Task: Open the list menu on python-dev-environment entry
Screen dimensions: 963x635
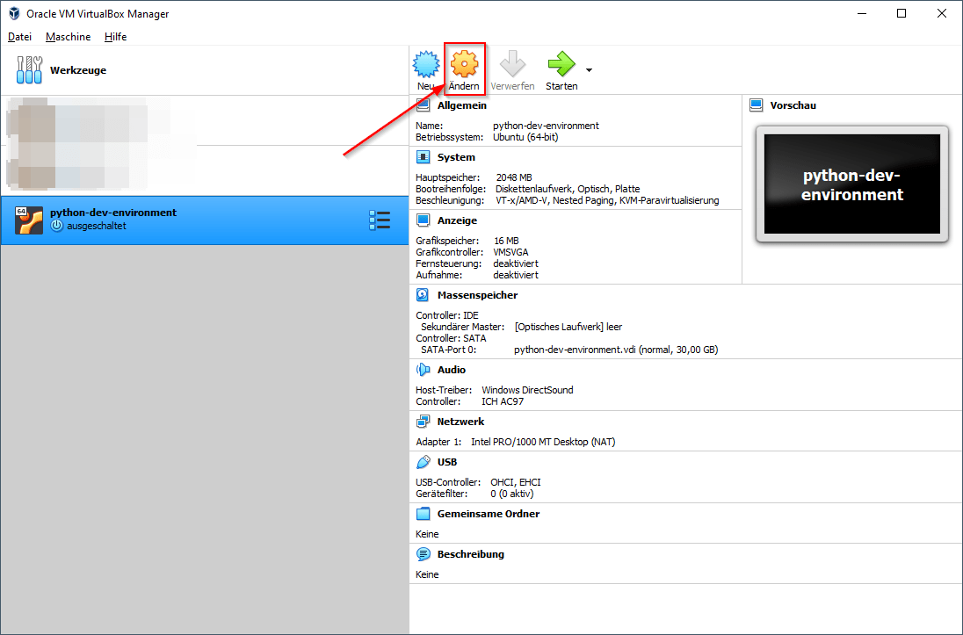Action: coord(380,220)
